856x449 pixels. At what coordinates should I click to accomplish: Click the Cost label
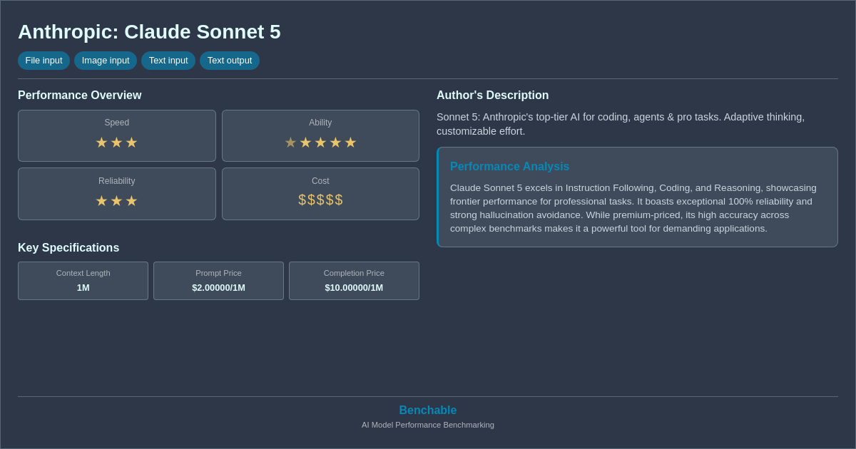[x=320, y=181]
